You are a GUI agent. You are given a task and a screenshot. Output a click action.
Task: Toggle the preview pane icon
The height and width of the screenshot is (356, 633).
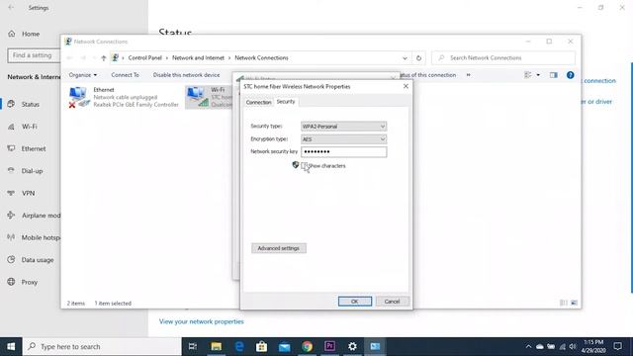coord(554,75)
